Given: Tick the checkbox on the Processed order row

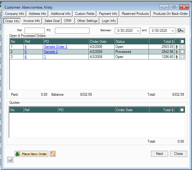Looking at the screenshot, I should pyautogui.click(x=182, y=52).
